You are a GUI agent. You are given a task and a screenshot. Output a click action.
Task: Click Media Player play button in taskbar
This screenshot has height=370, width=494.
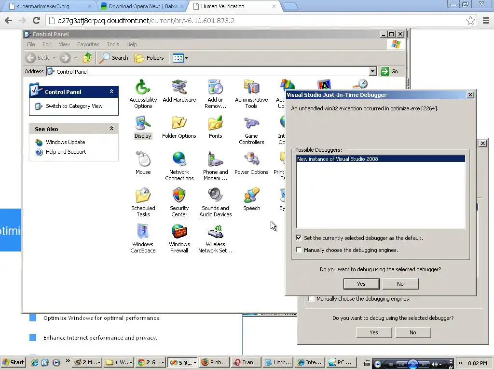(x=413, y=364)
